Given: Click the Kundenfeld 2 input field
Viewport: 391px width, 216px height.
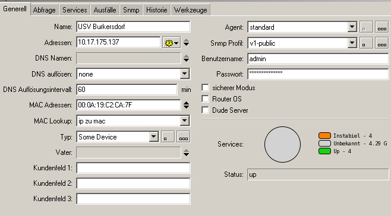Looking at the screenshot, I should (133, 183).
